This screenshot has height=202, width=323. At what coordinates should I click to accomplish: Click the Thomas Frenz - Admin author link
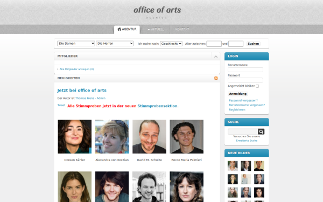[x=90, y=99]
